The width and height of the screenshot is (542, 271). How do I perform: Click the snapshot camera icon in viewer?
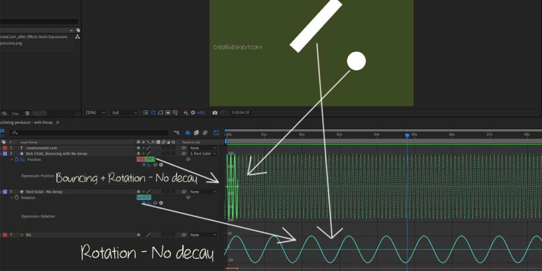click(215, 113)
